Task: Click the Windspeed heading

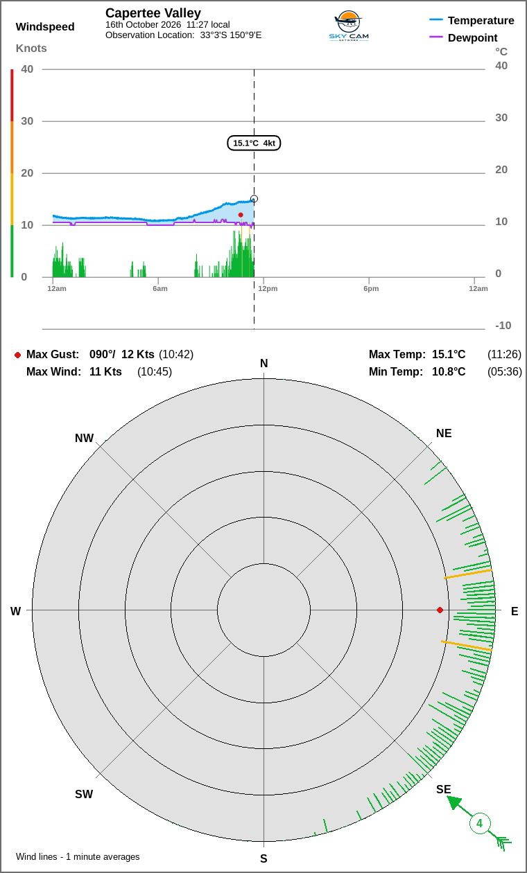Action: tap(45, 27)
